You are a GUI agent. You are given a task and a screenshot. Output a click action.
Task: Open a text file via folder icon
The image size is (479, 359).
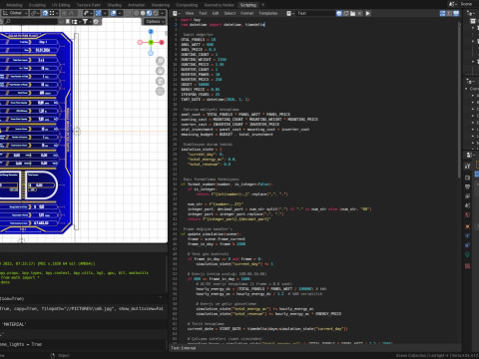click(352, 13)
